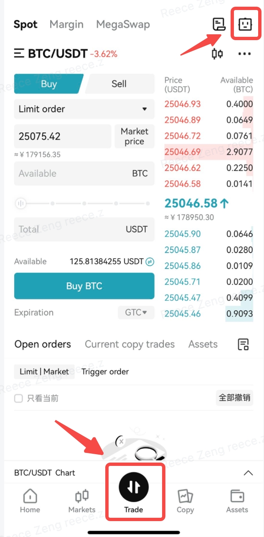Open Assets wallet in bottom navigation

click(x=237, y=501)
